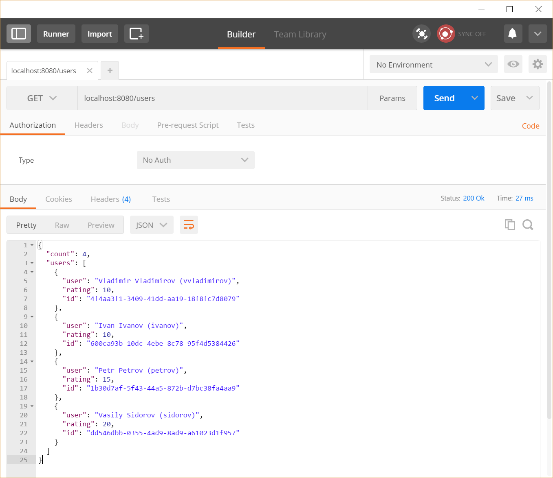This screenshot has height=478, width=553.
Task: Copy response body to clipboard icon
Action: pyautogui.click(x=510, y=225)
